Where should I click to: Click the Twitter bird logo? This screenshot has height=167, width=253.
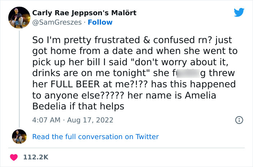pyautogui.click(x=239, y=13)
